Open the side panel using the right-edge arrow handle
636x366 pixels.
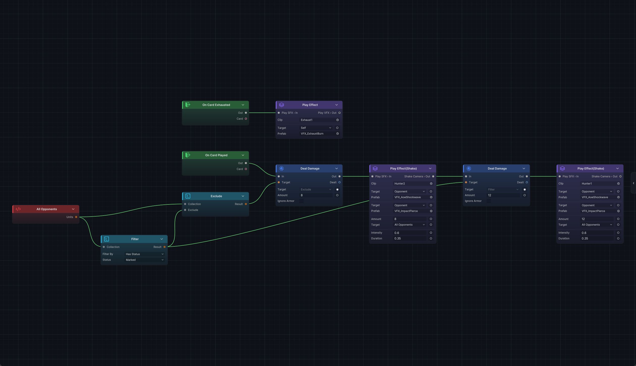point(633,183)
